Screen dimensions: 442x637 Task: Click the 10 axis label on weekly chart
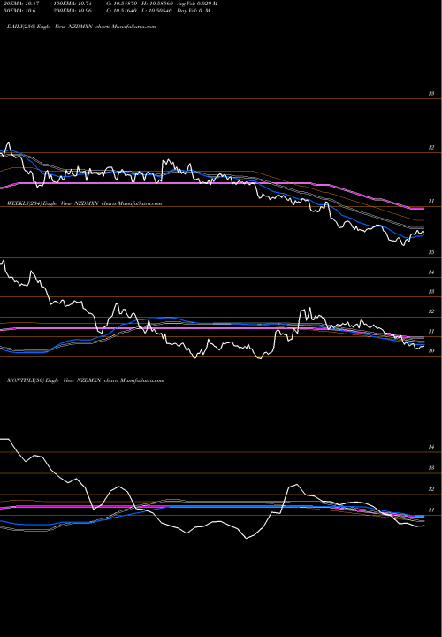[431, 351]
